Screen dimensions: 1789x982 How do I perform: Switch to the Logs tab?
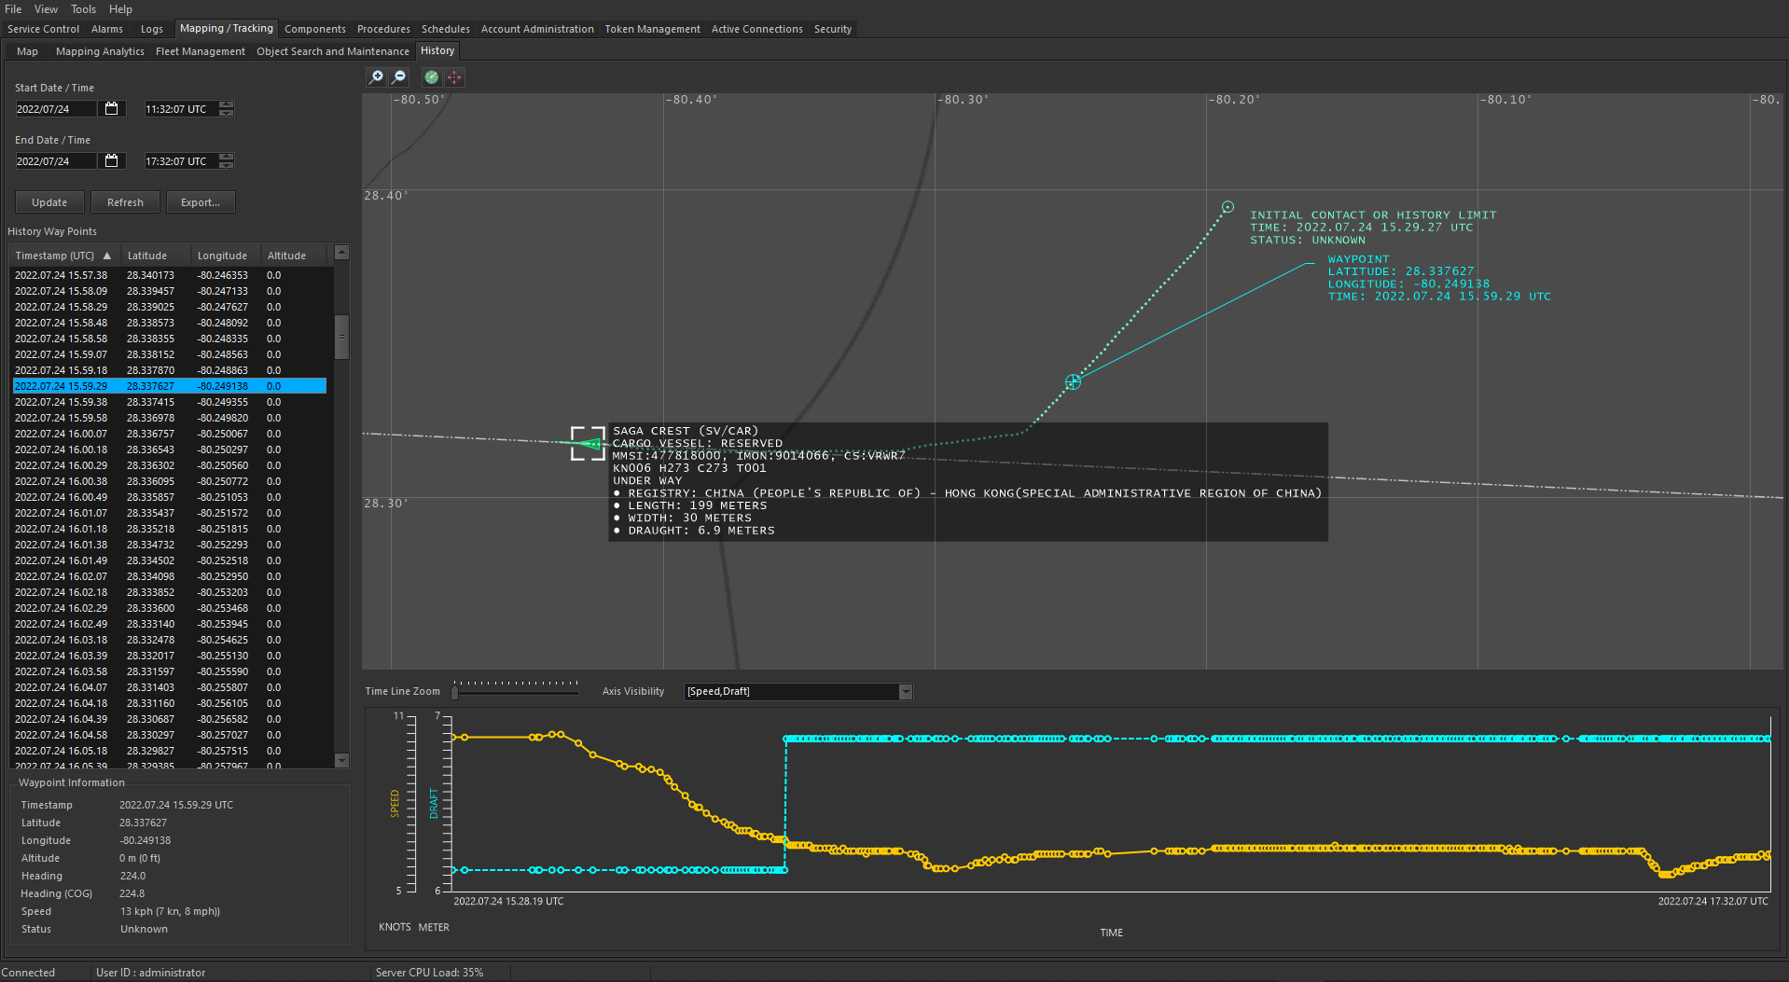[x=152, y=29]
